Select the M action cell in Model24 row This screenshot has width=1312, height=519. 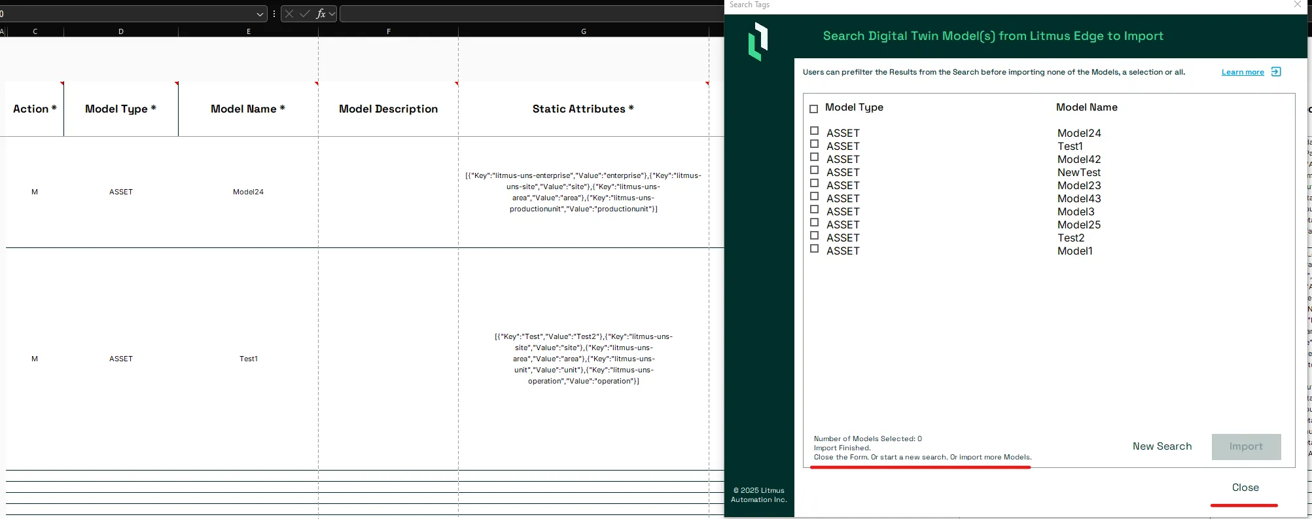(x=35, y=192)
